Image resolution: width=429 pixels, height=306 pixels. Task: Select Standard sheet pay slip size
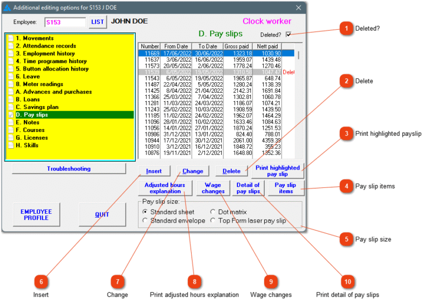coord(146,212)
